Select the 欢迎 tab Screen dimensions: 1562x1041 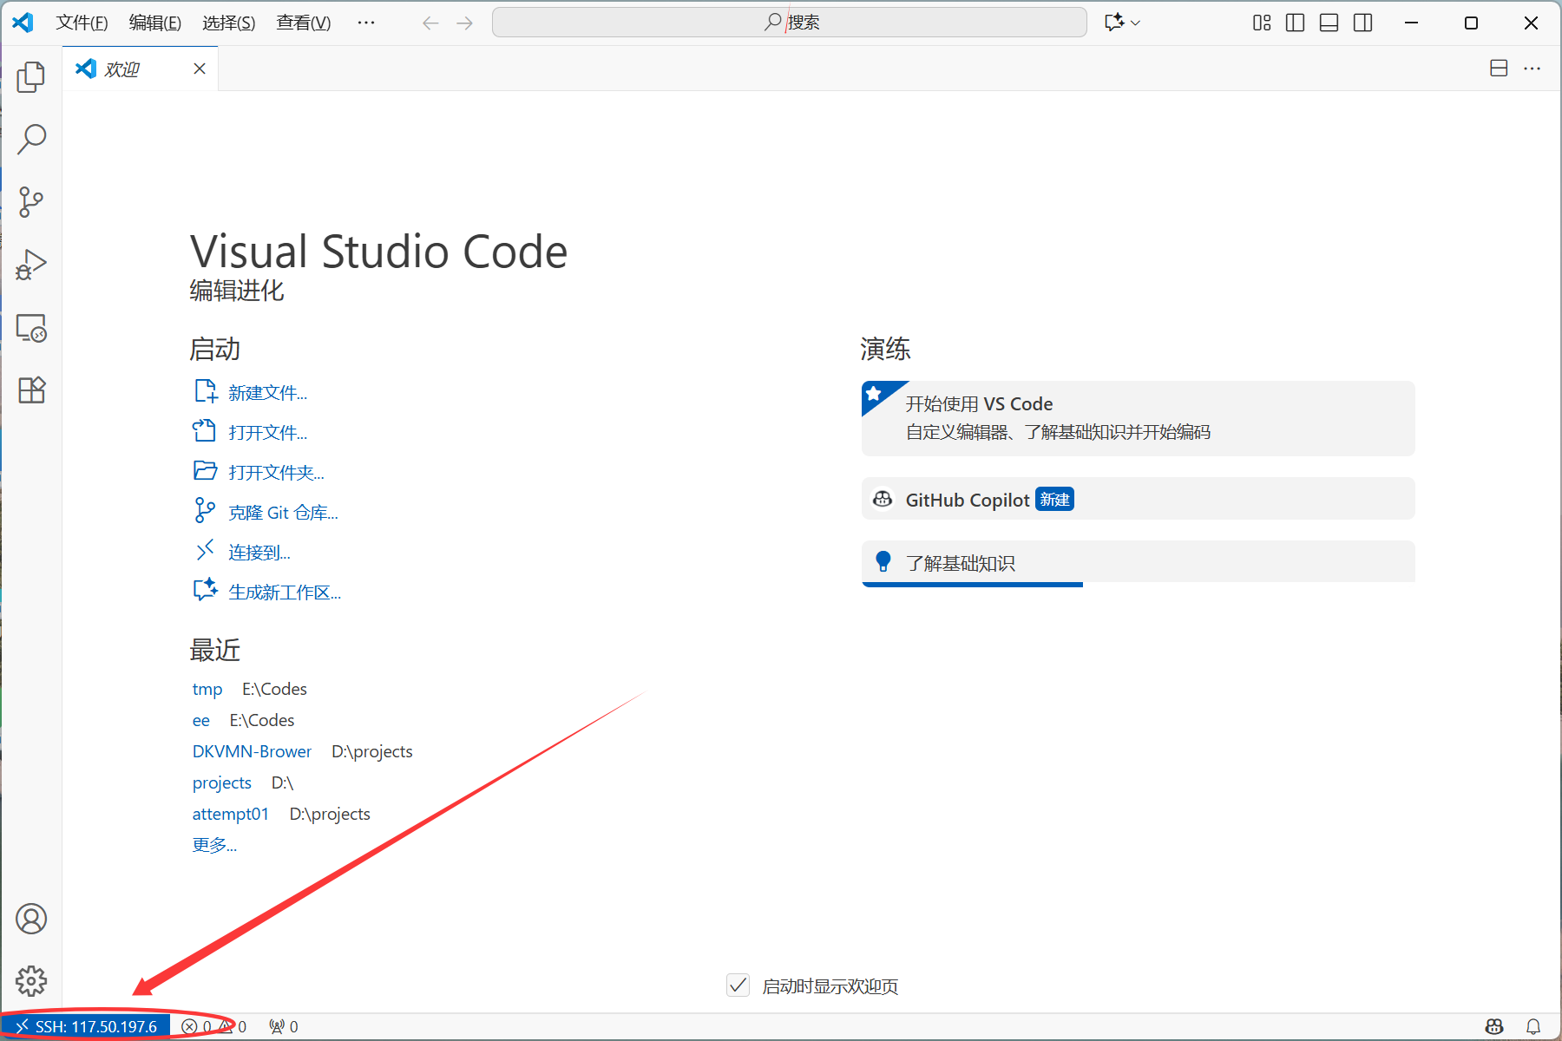pos(141,69)
